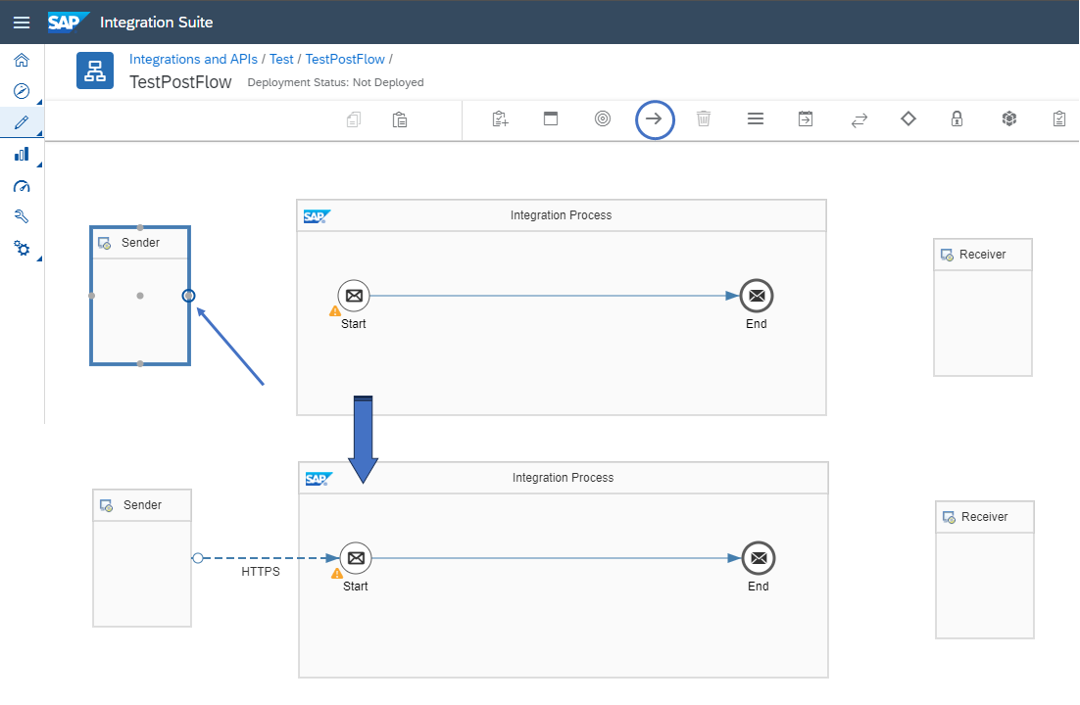Click the Paste clipboard toolbar icon

click(400, 120)
